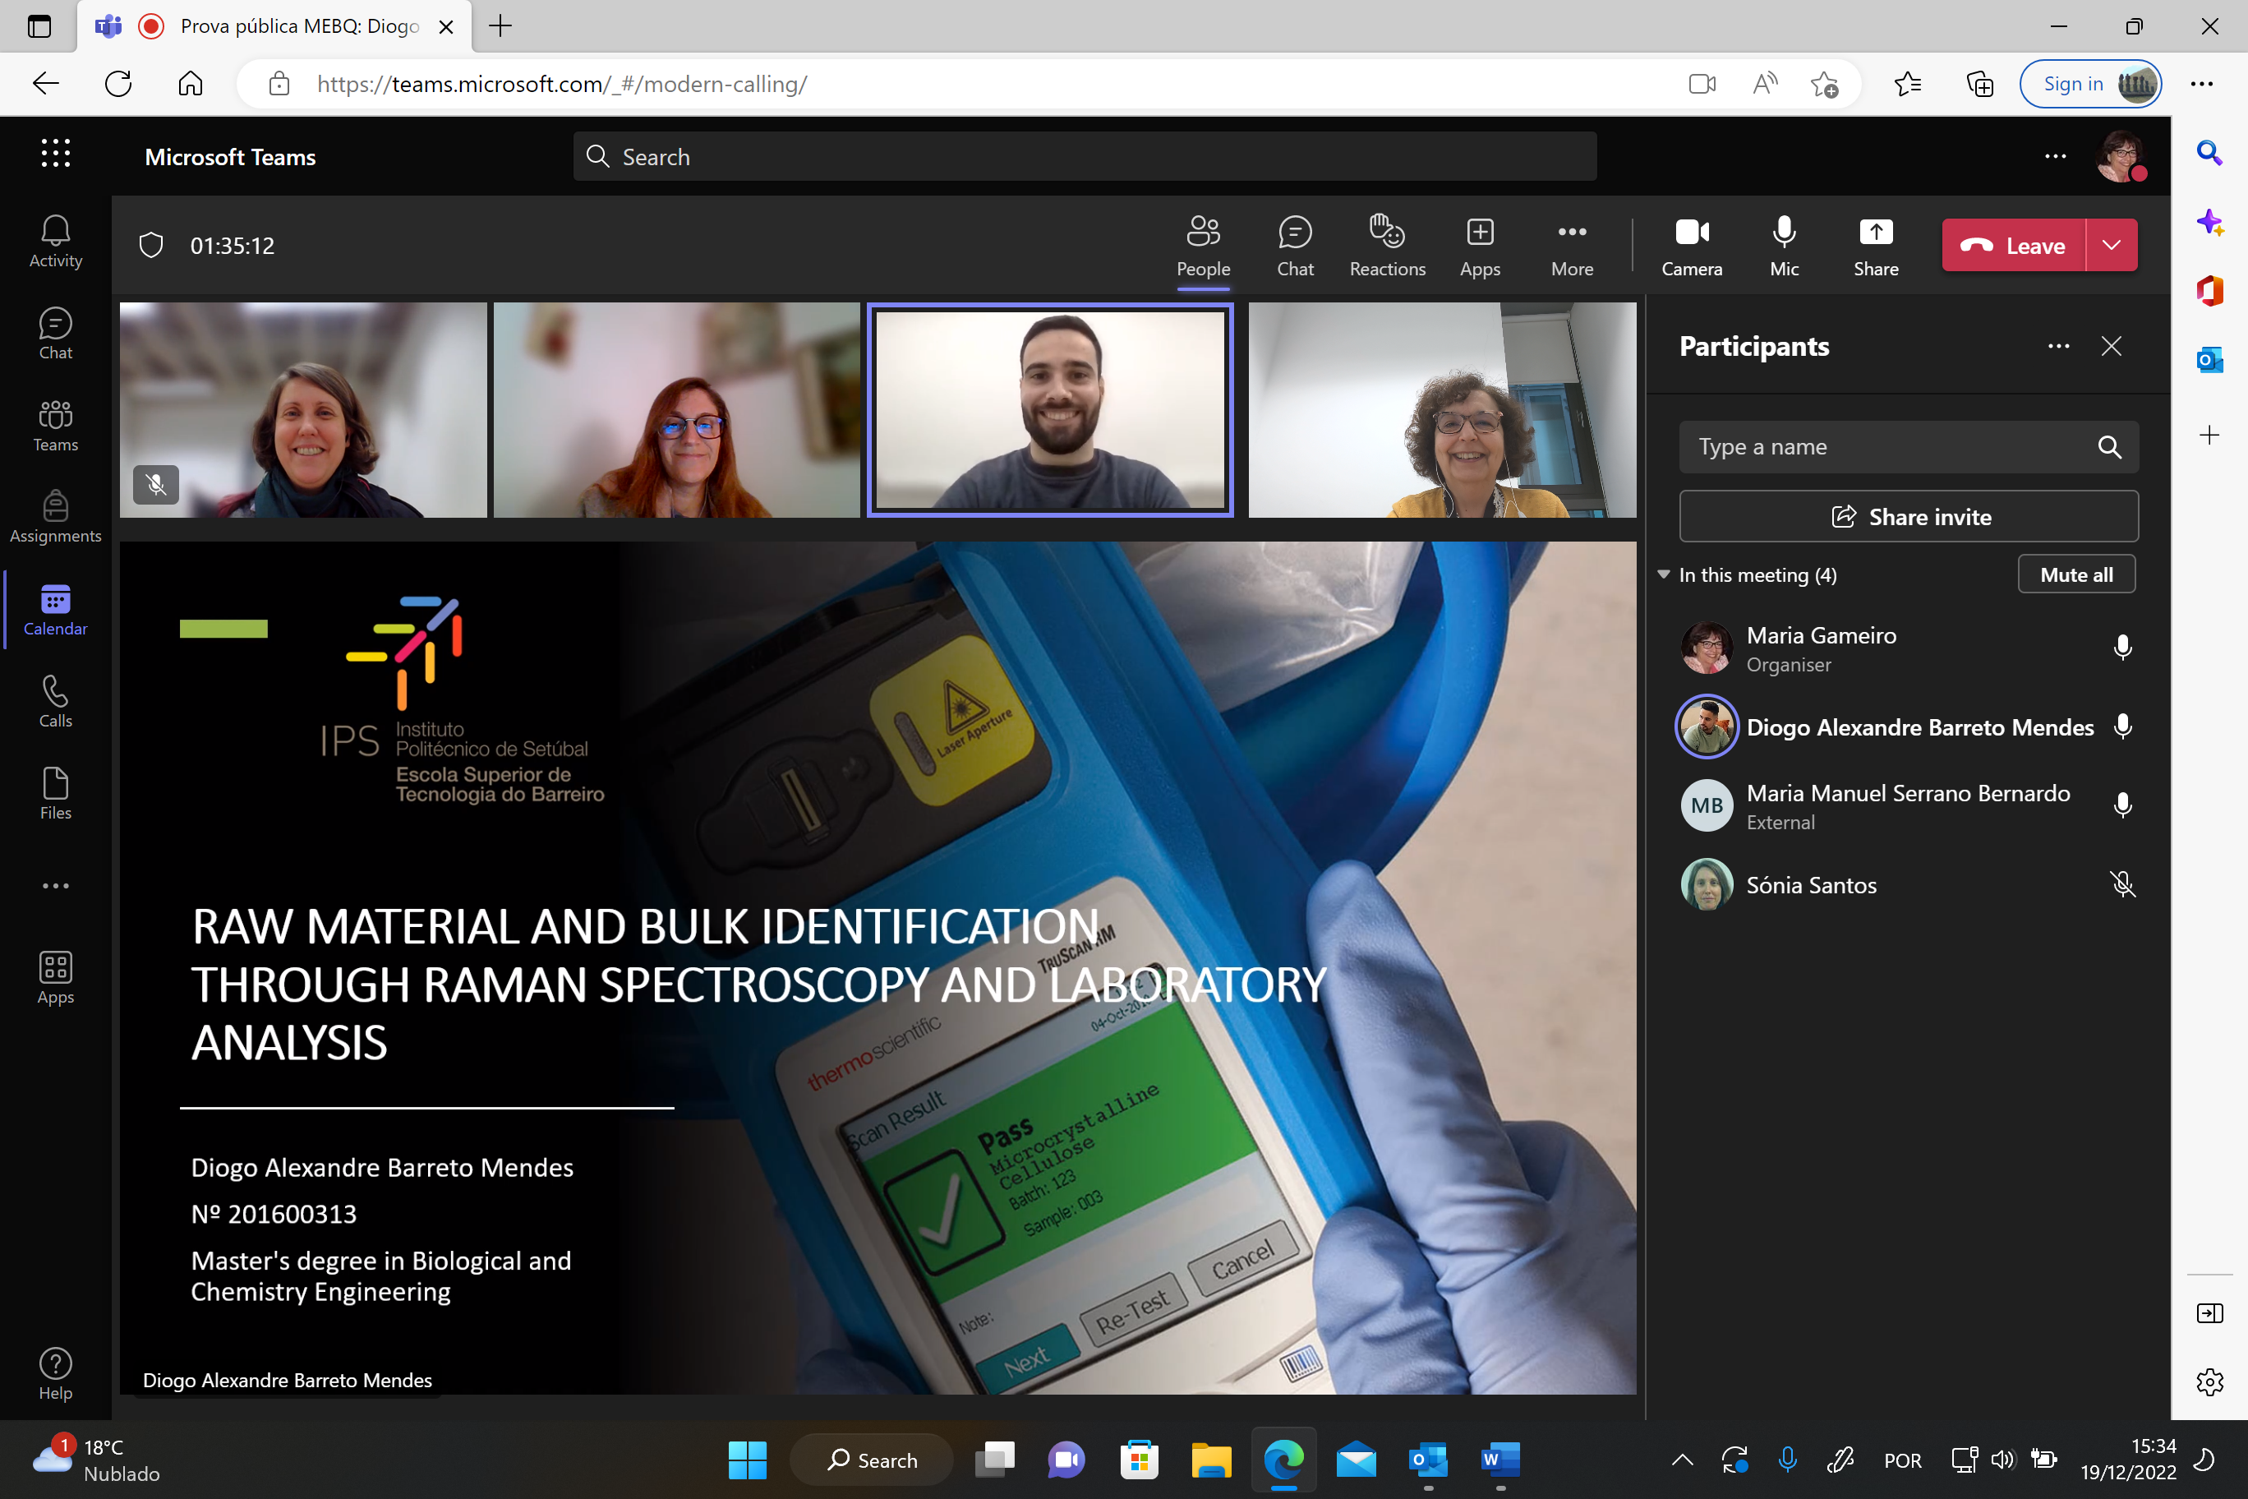
Task: Collapse the In this meeting list
Action: point(1663,574)
